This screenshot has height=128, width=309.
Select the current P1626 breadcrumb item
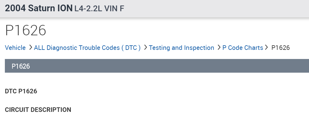coord(281,48)
